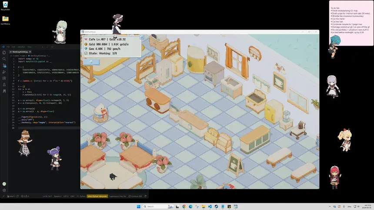
Task: Click the taskbar Search box
Action: pyautogui.click(x=158, y=207)
